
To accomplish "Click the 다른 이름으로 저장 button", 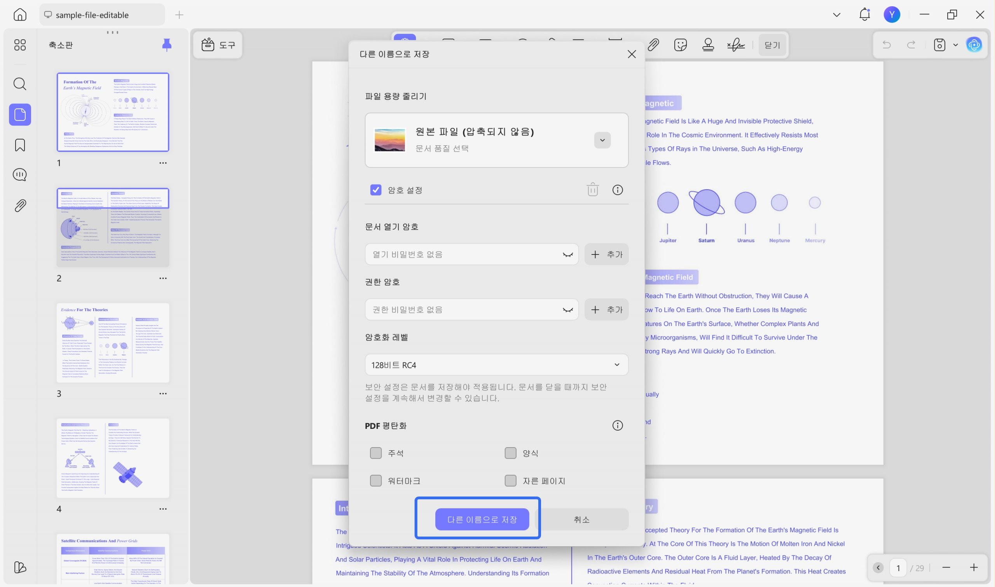I will click(x=482, y=519).
